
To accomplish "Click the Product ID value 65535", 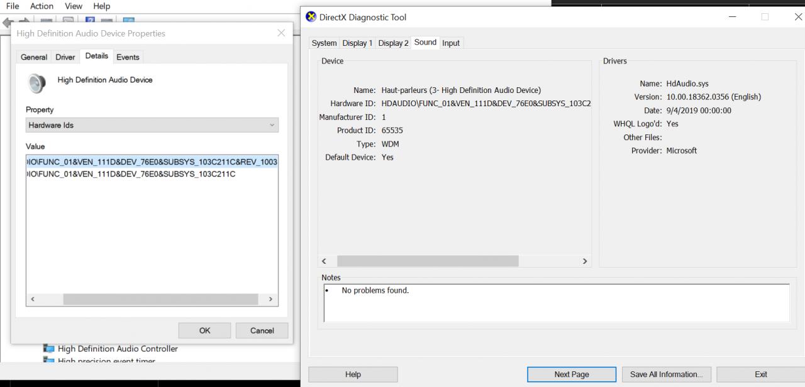I will coord(392,131).
